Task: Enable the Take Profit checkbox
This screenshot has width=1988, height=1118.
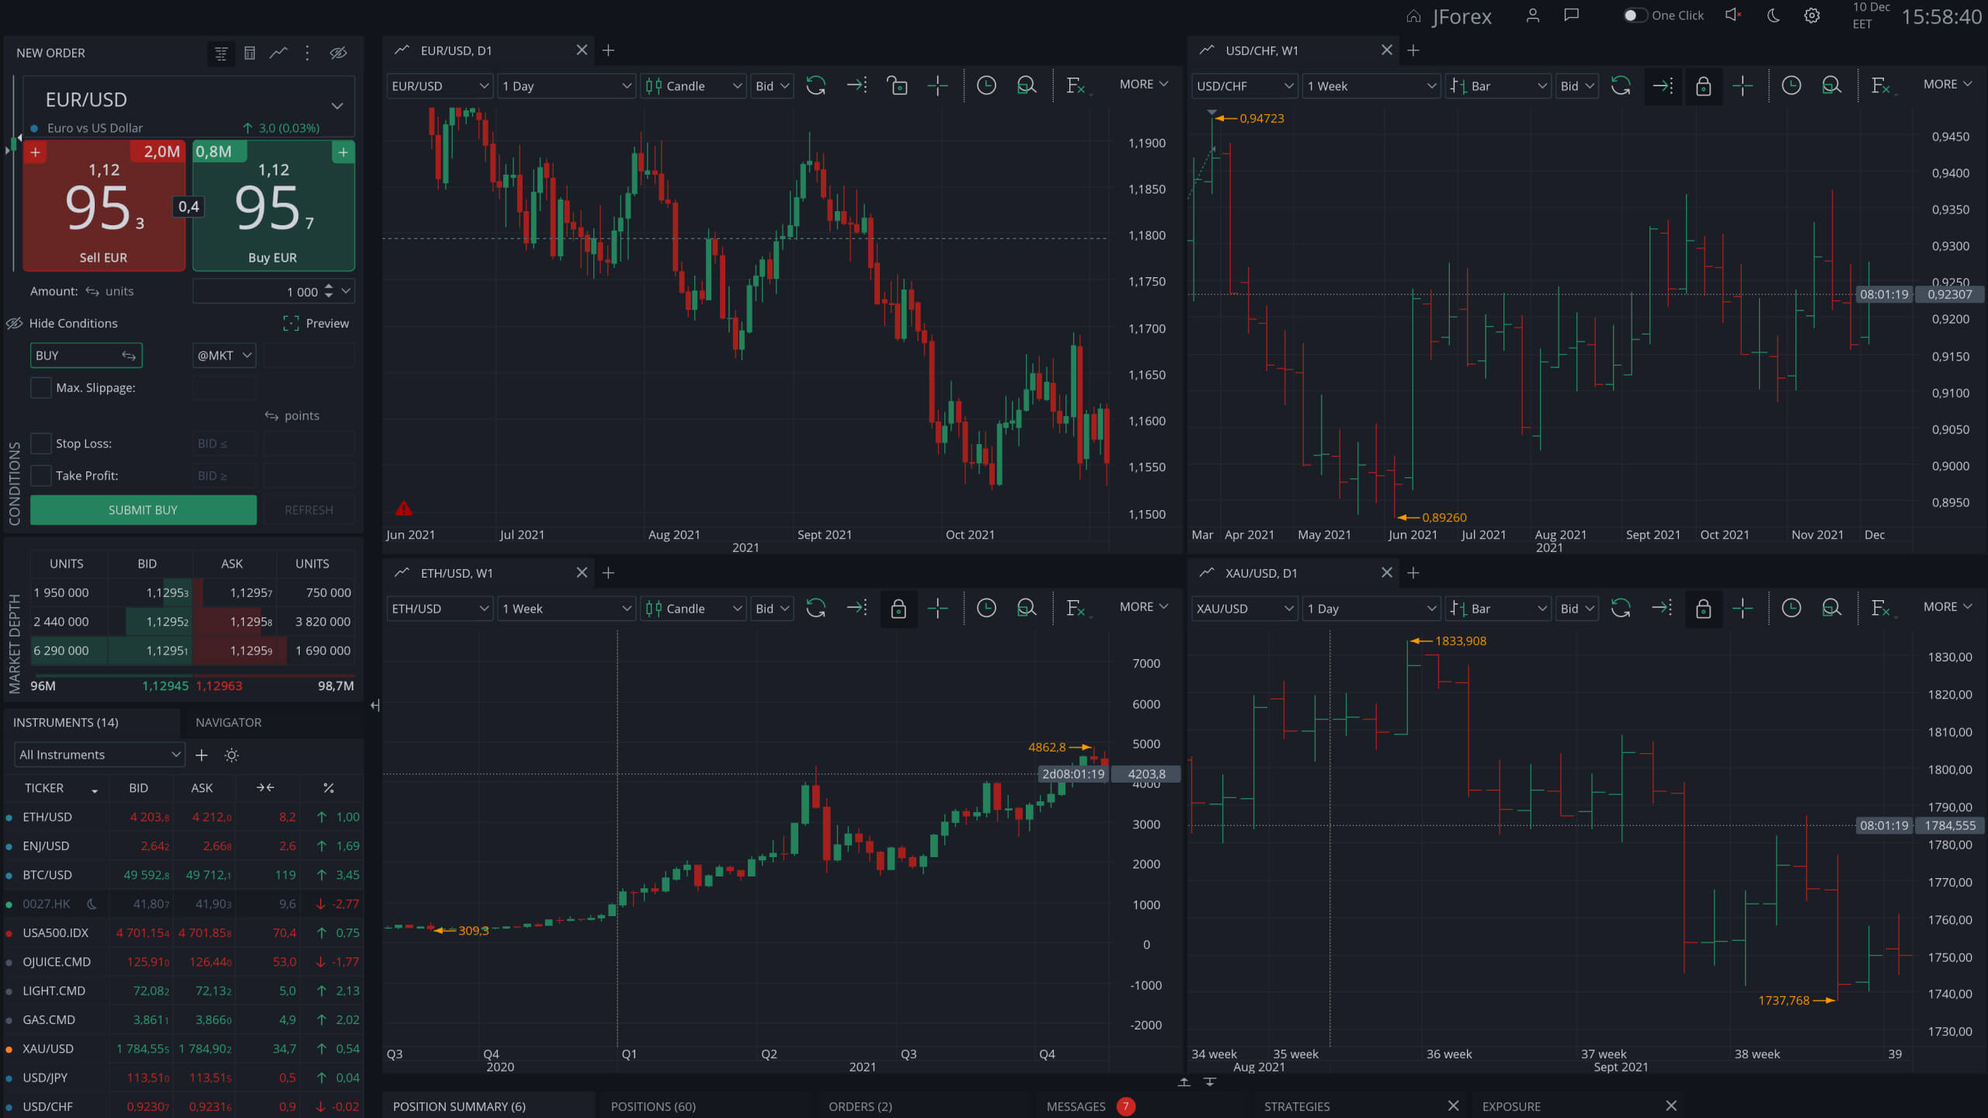Action: [x=40, y=475]
